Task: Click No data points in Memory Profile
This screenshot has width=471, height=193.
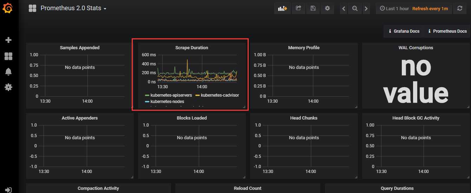Action: click(x=304, y=67)
